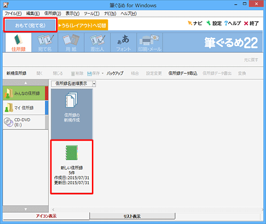Screen dimensions: 266x224
Task: Open the 差出人 sender toolbar icon
Action: [x=97, y=43]
